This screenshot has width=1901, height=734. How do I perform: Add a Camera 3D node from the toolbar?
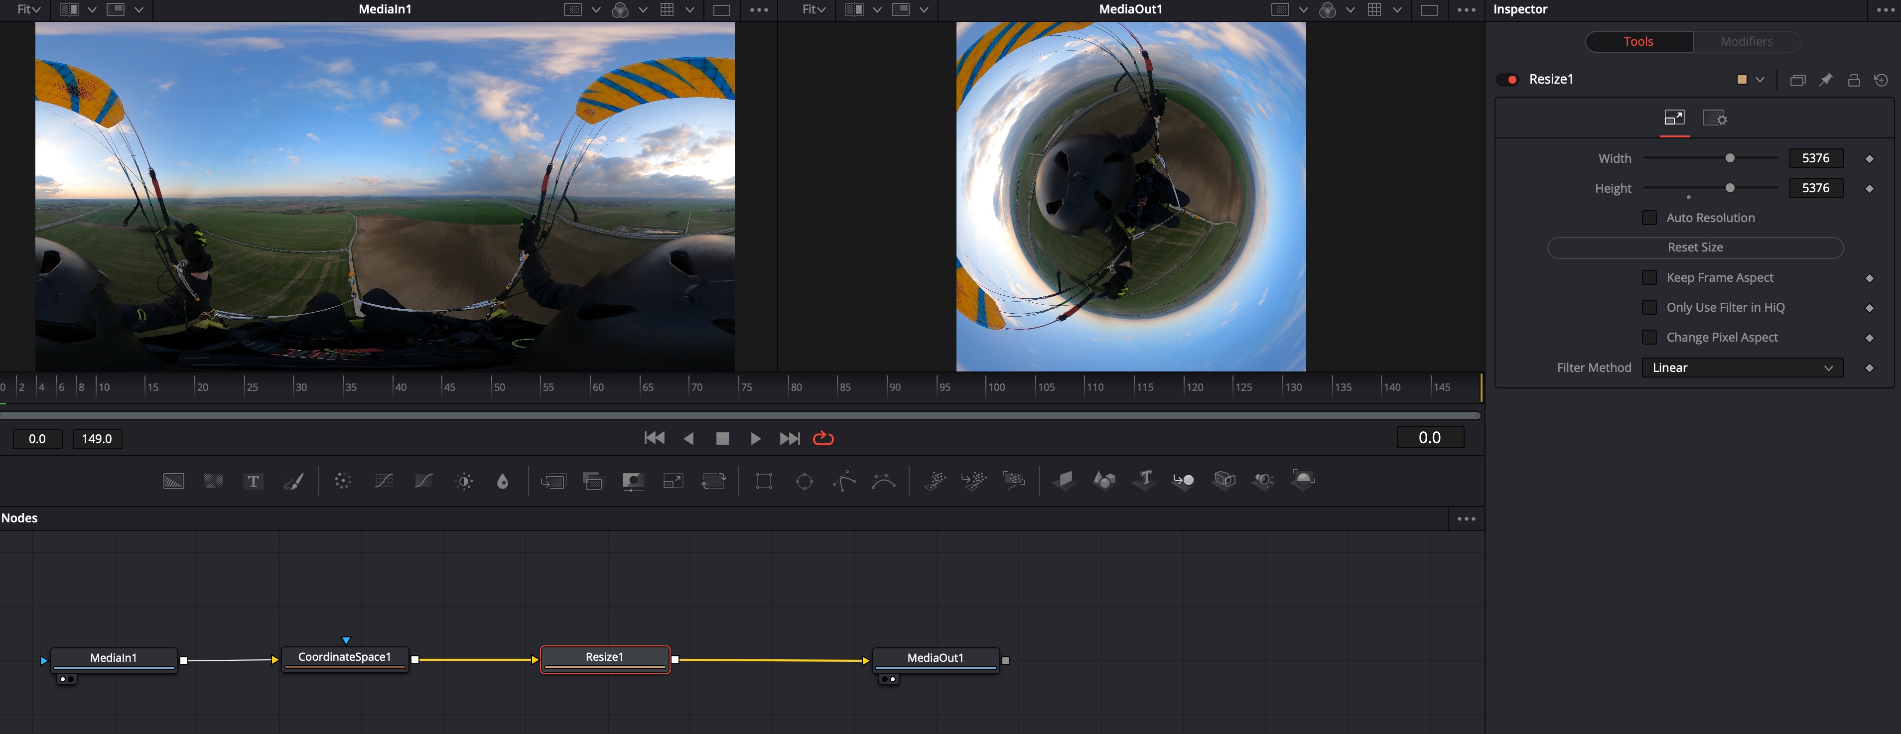click(x=1224, y=481)
